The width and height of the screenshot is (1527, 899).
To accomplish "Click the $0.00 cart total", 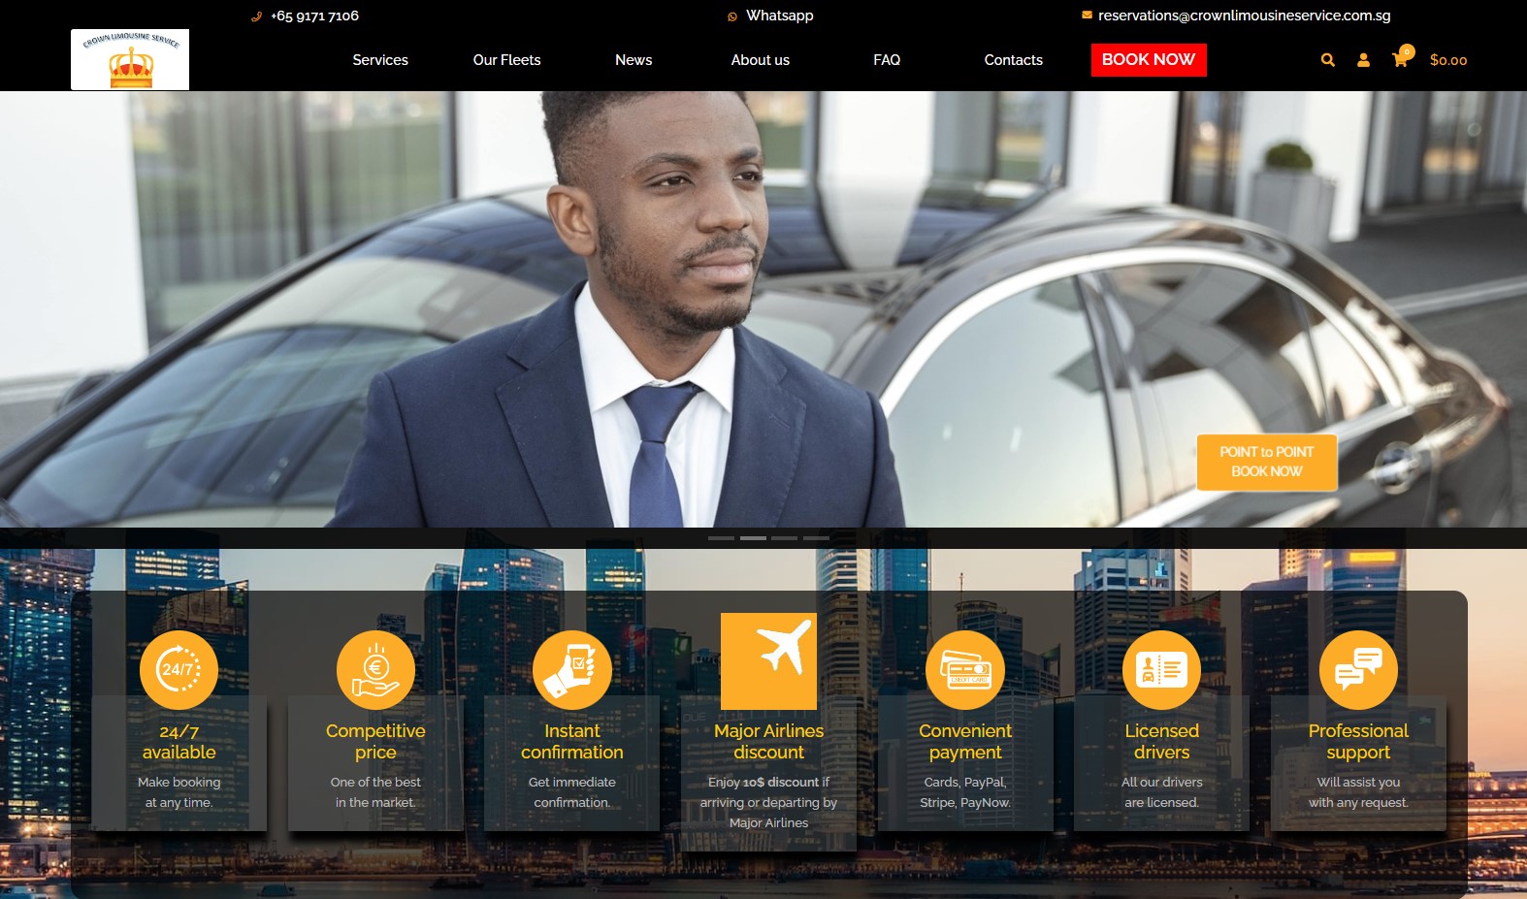I will point(1448,60).
